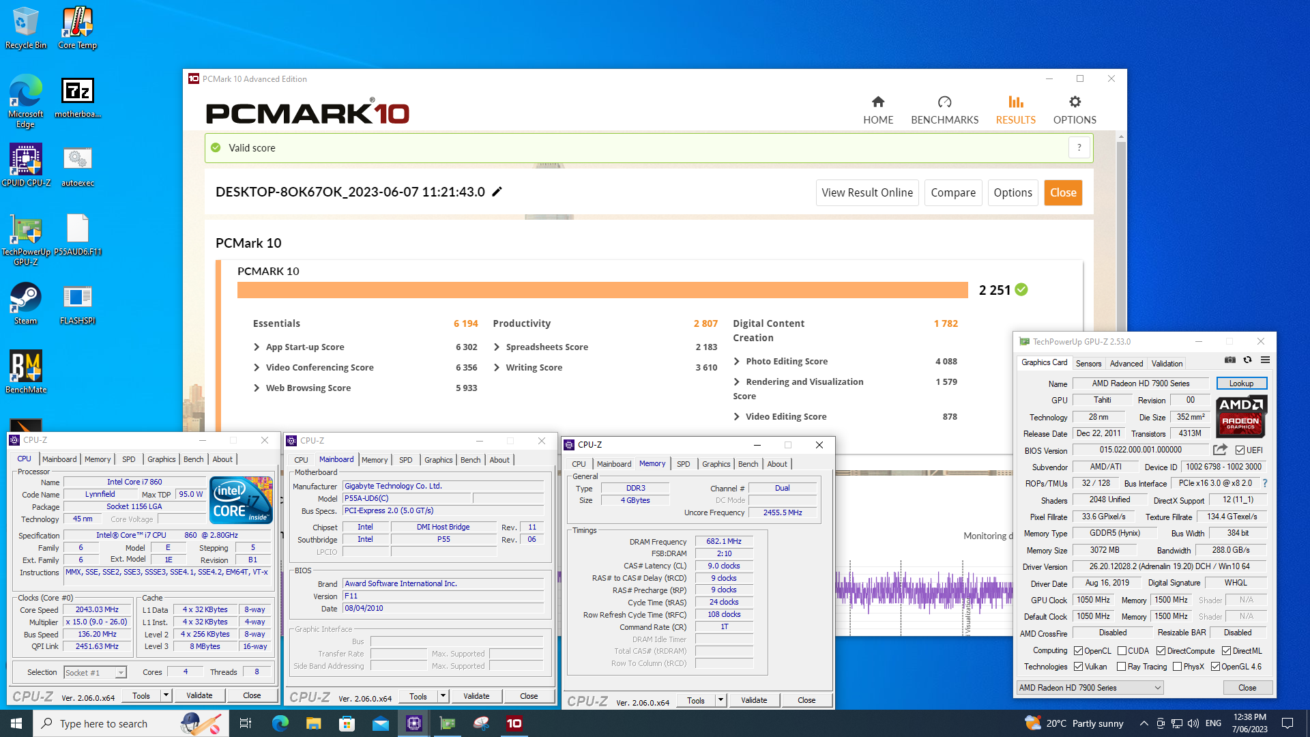The image size is (1310, 737).
Task: Open Microsoft Store from the taskbar
Action: pyautogui.click(x=347, y=723)
